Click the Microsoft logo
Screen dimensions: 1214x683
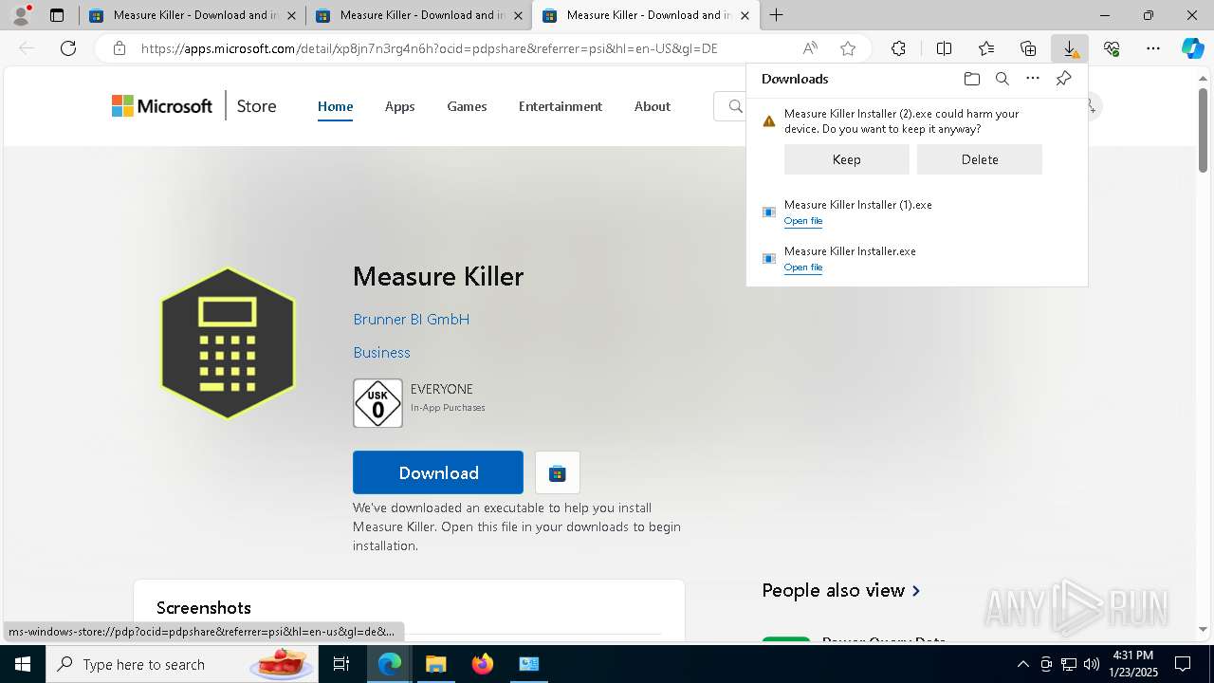point(162,106)
